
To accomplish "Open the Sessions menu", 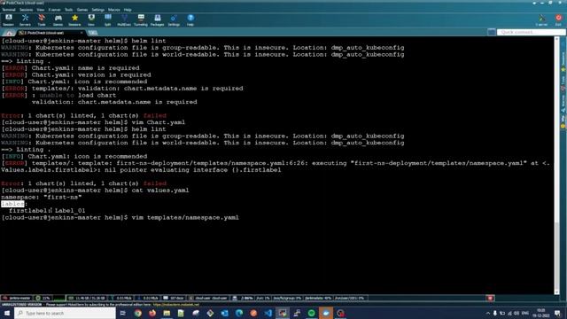I will click(x=26, y=10).
